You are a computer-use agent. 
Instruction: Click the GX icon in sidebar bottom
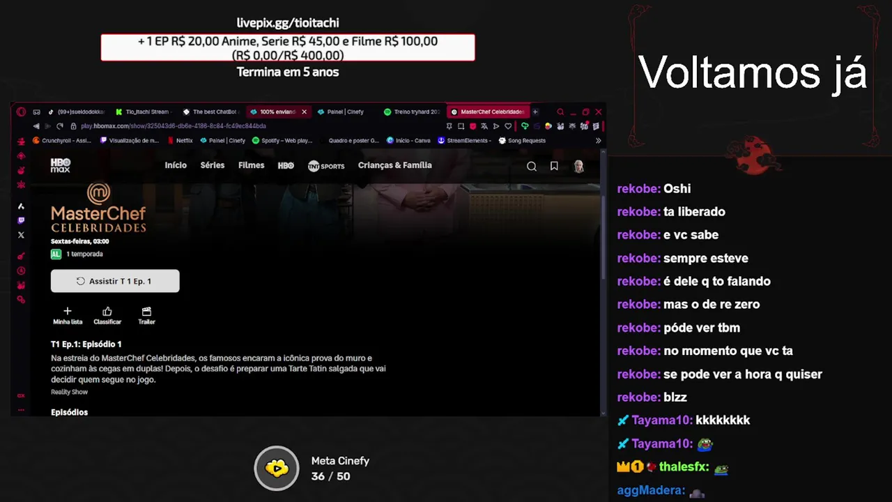pos(21,395)
